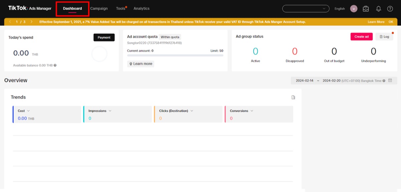Show the previous announcement in the banner

tap(10, 22)
